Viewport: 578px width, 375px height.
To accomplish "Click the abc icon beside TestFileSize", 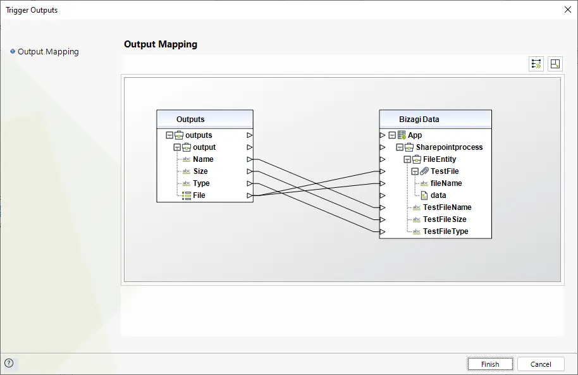I will pyautogui.click(x=417, y=219).
